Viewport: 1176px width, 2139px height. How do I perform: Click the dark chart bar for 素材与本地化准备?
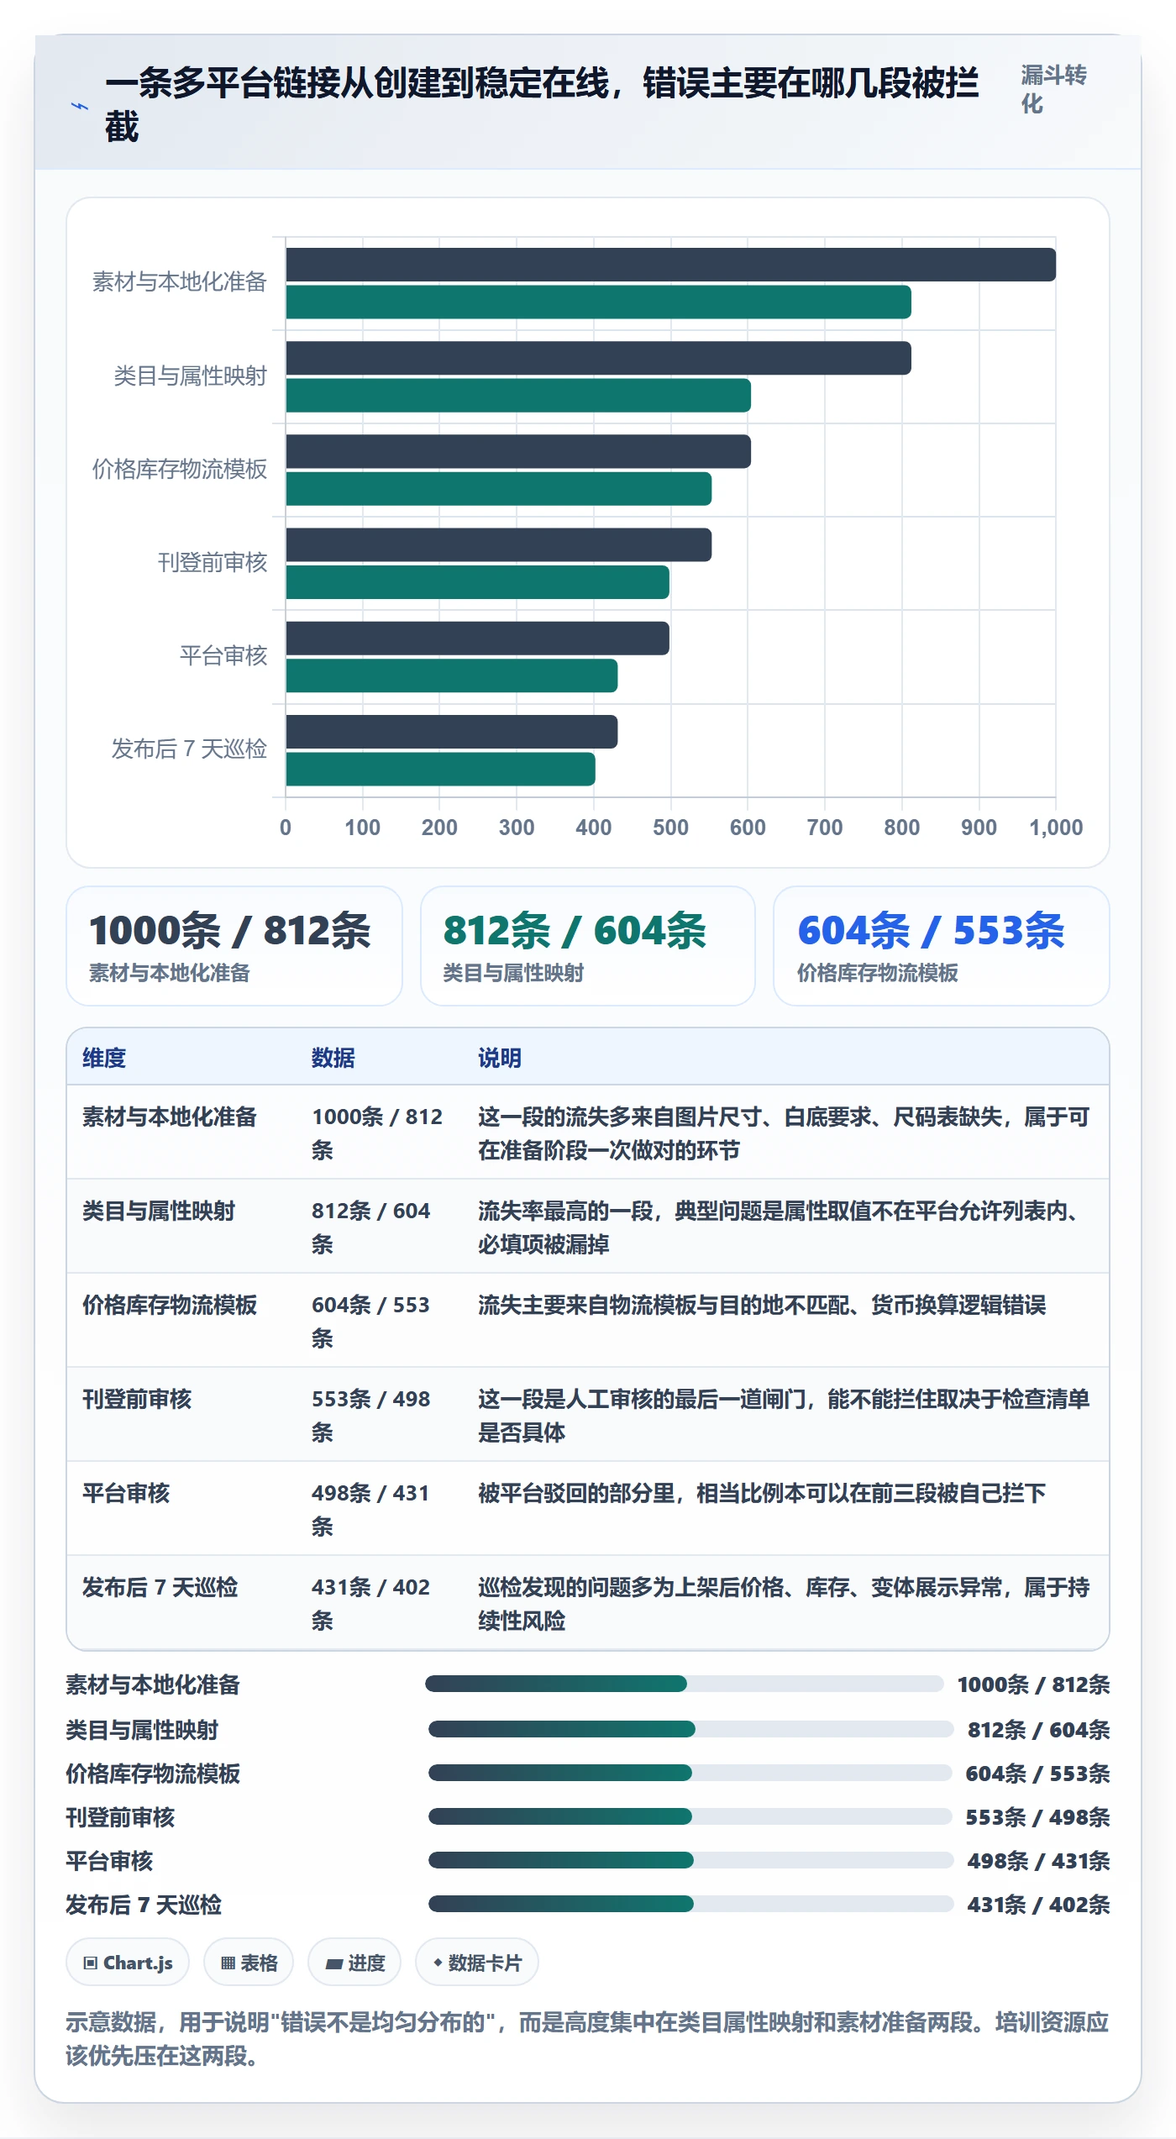point(670,265)
